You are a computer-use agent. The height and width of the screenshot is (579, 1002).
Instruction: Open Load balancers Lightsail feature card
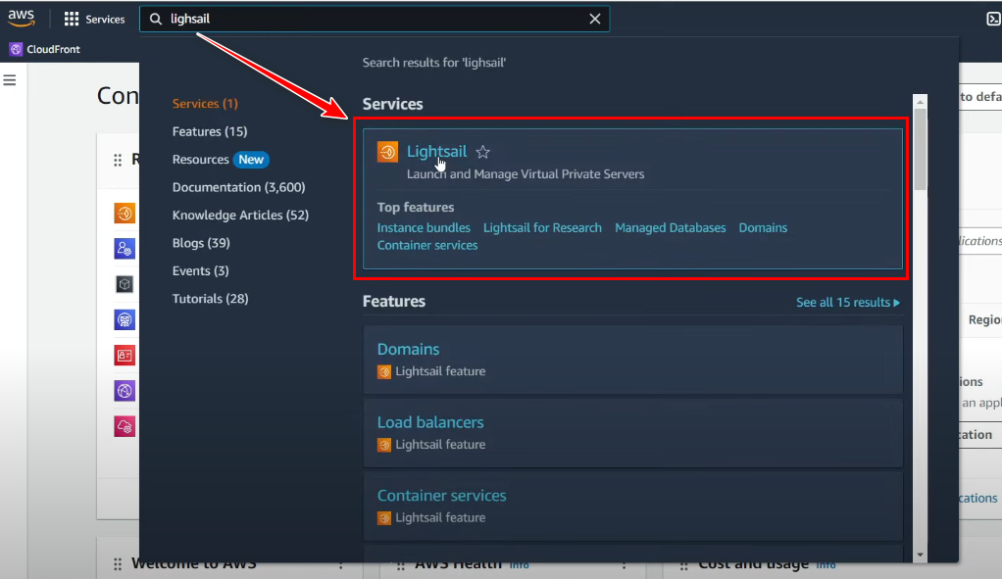pos(632,433)
